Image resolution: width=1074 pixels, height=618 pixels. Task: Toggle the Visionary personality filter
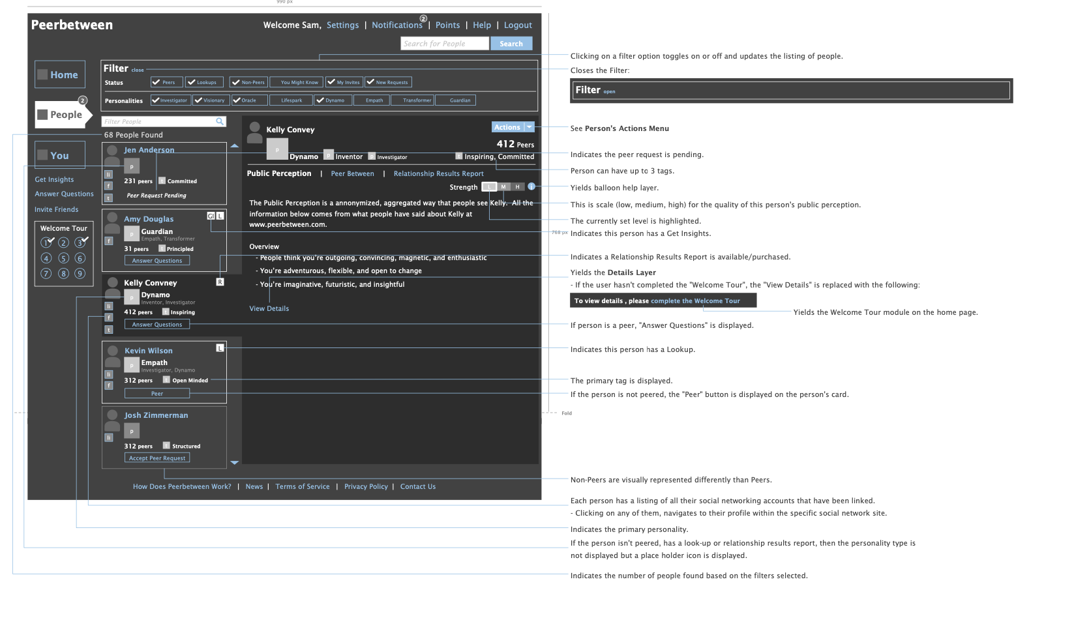tap(210, 100)
